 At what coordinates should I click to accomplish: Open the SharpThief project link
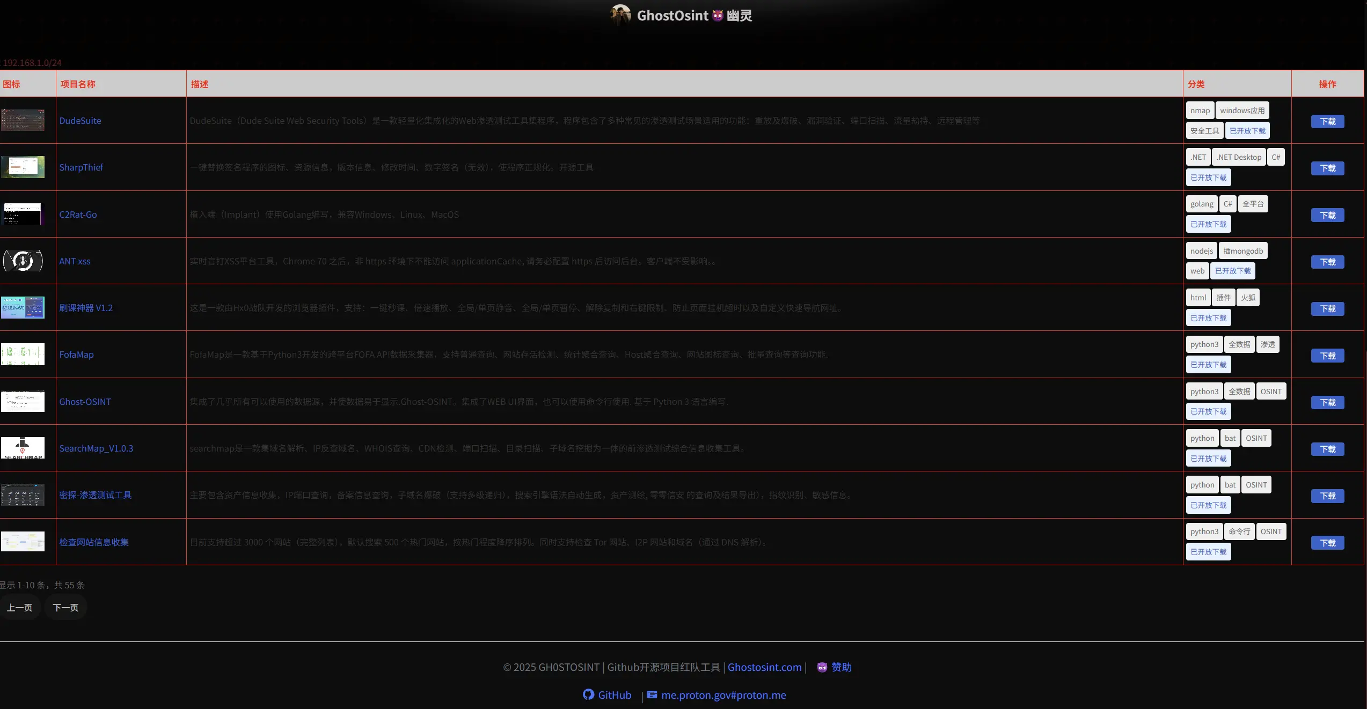pyautogui.click(x=81, y=167)
